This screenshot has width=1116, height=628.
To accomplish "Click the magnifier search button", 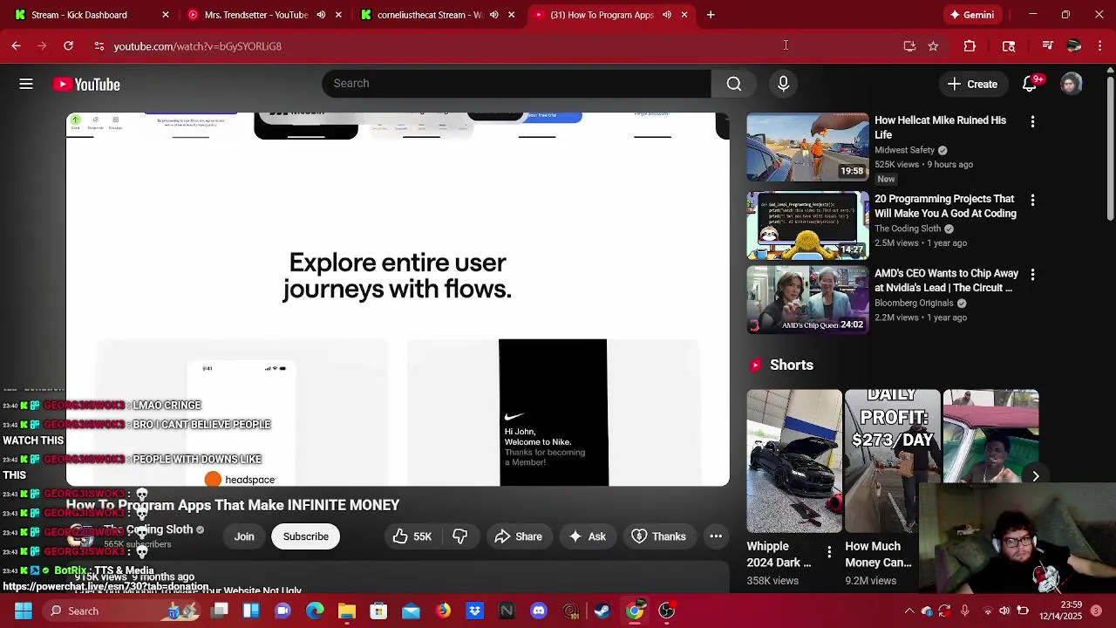I will pyautogui.click(x=734, y=84).
